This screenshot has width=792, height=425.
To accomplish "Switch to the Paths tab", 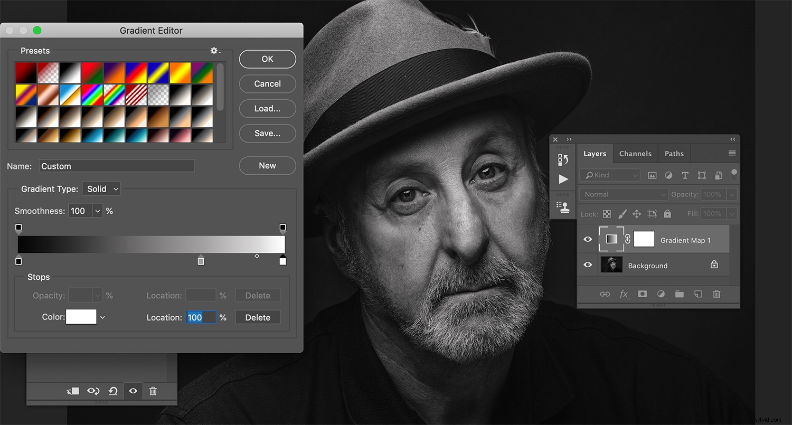I will click(674, 153).
